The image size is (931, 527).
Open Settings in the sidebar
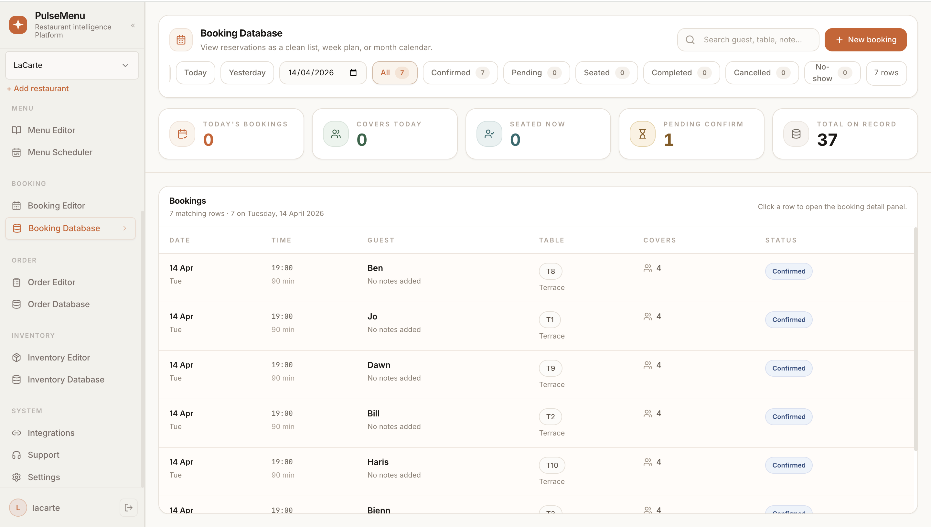(70, 477)
